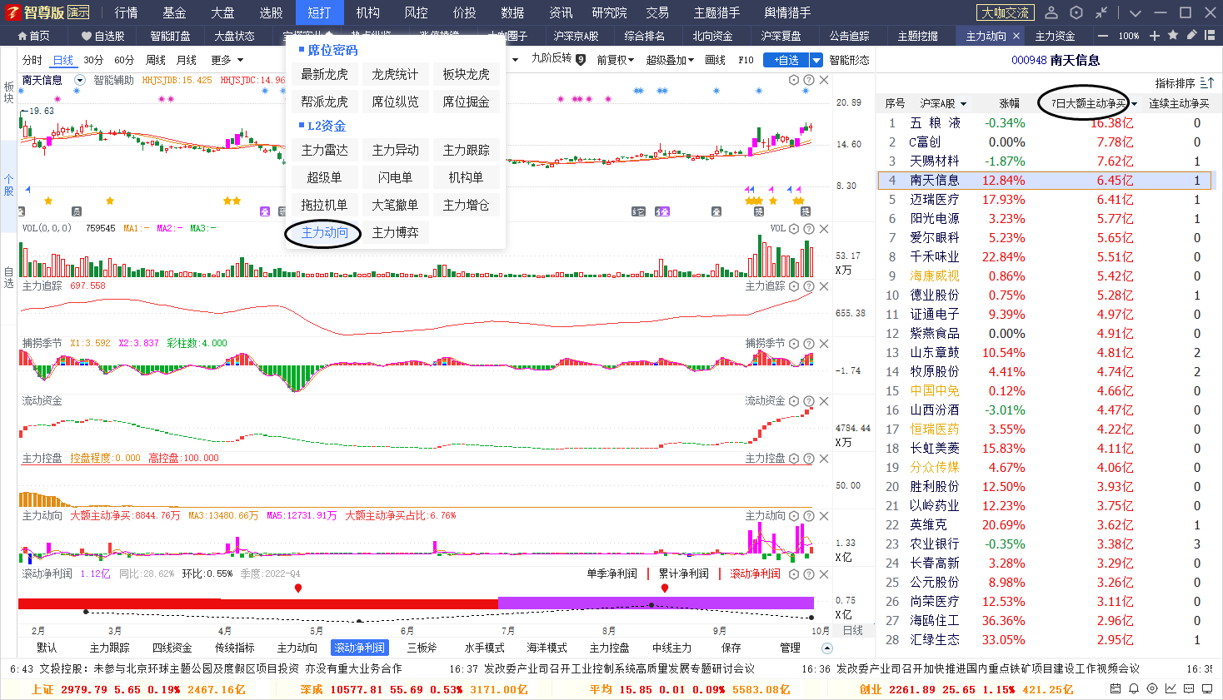This screenshot has width=1223, height=700.
Task: Open help for the 捕捞季节 indicator panel
Action: click(809, 344)
